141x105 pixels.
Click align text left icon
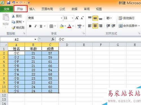[x=90, y=26]
